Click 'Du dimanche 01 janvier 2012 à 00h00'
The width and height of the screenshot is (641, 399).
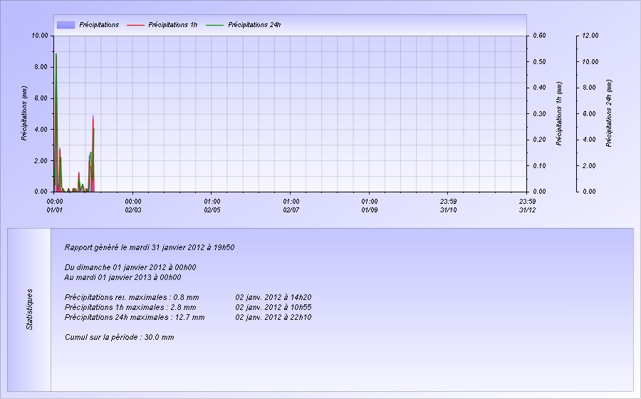[130, 267]
